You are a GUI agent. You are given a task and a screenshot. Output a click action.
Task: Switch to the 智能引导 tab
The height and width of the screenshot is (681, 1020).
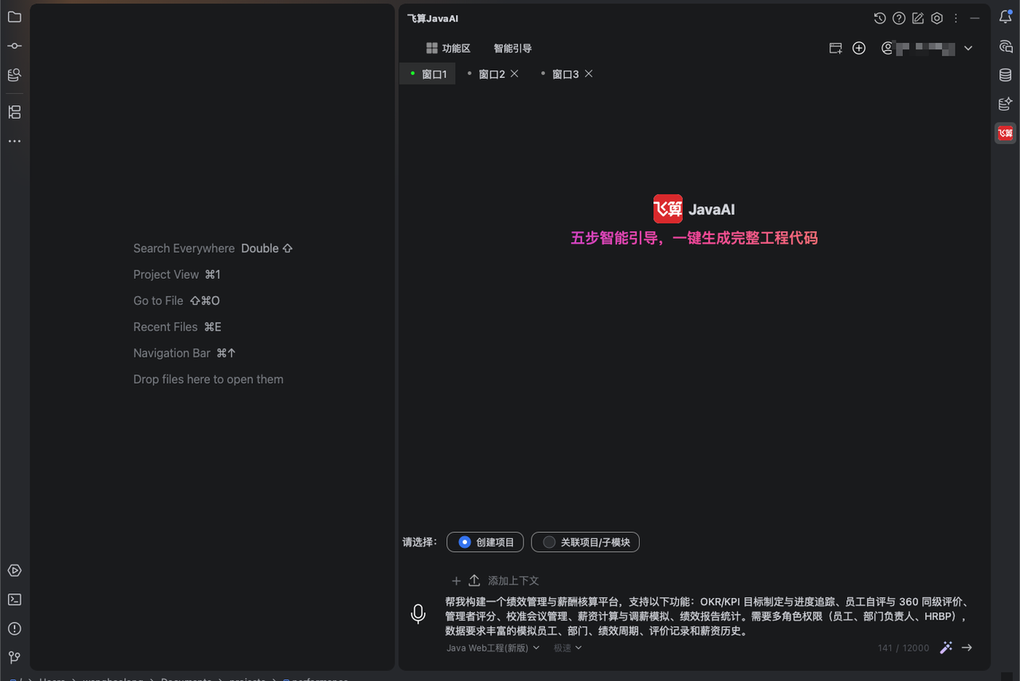pos(512,49)
